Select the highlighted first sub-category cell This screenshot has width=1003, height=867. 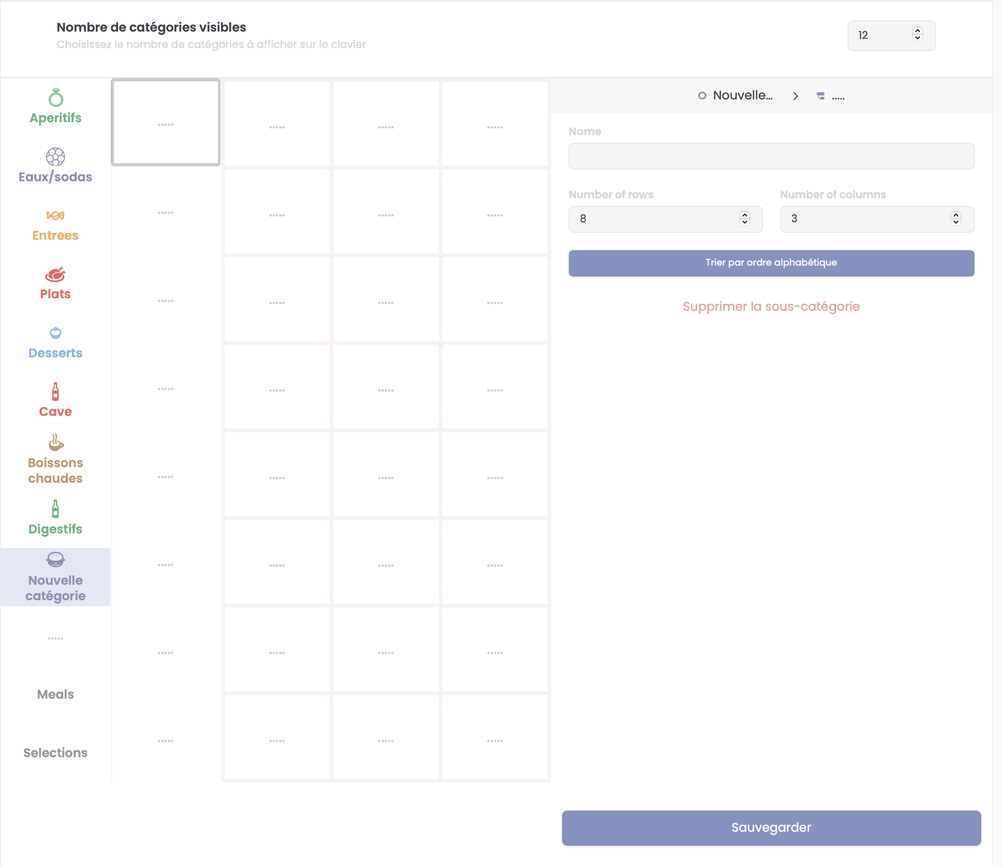(x=166, y=123)
